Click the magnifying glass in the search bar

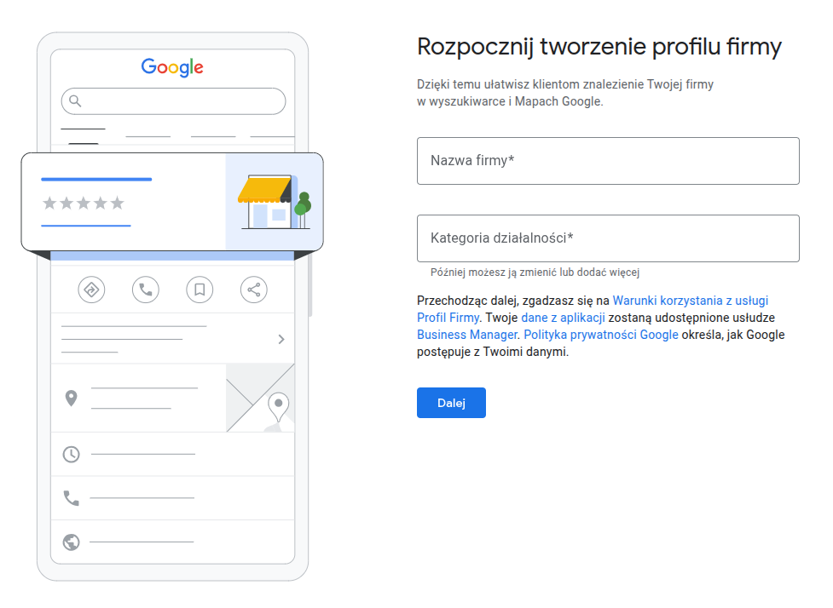(78, 100)
